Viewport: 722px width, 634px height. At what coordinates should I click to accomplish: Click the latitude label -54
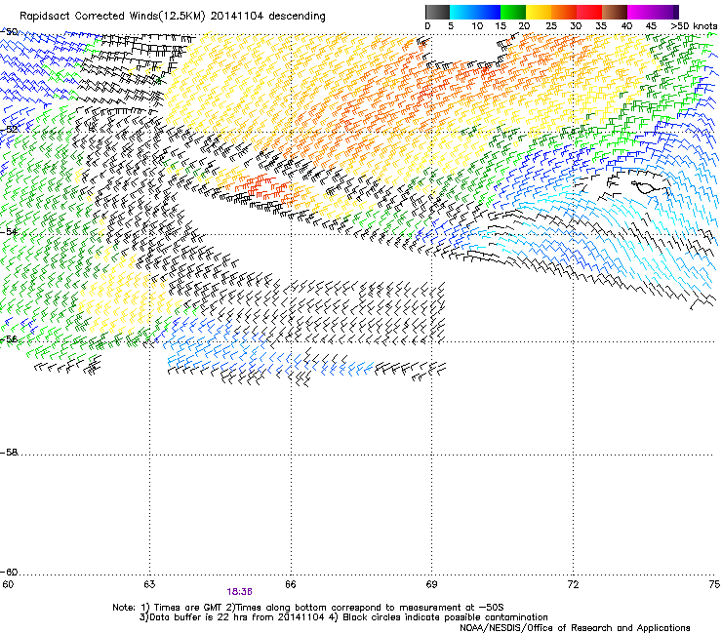9,231
